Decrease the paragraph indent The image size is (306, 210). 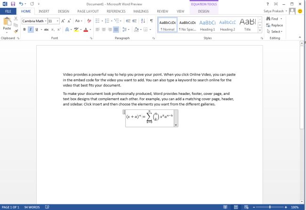point(128,21)
